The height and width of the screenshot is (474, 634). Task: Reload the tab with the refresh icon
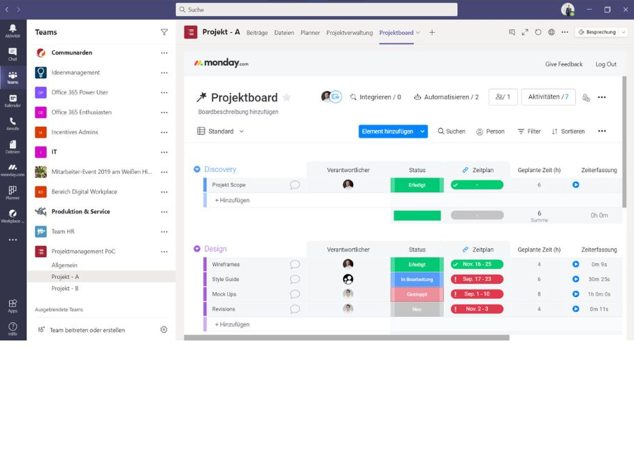(x=538, y=32)
